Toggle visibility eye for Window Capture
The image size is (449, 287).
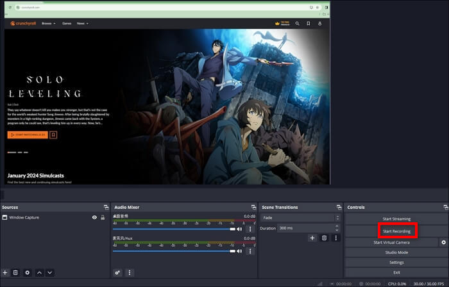pos(94,218)
